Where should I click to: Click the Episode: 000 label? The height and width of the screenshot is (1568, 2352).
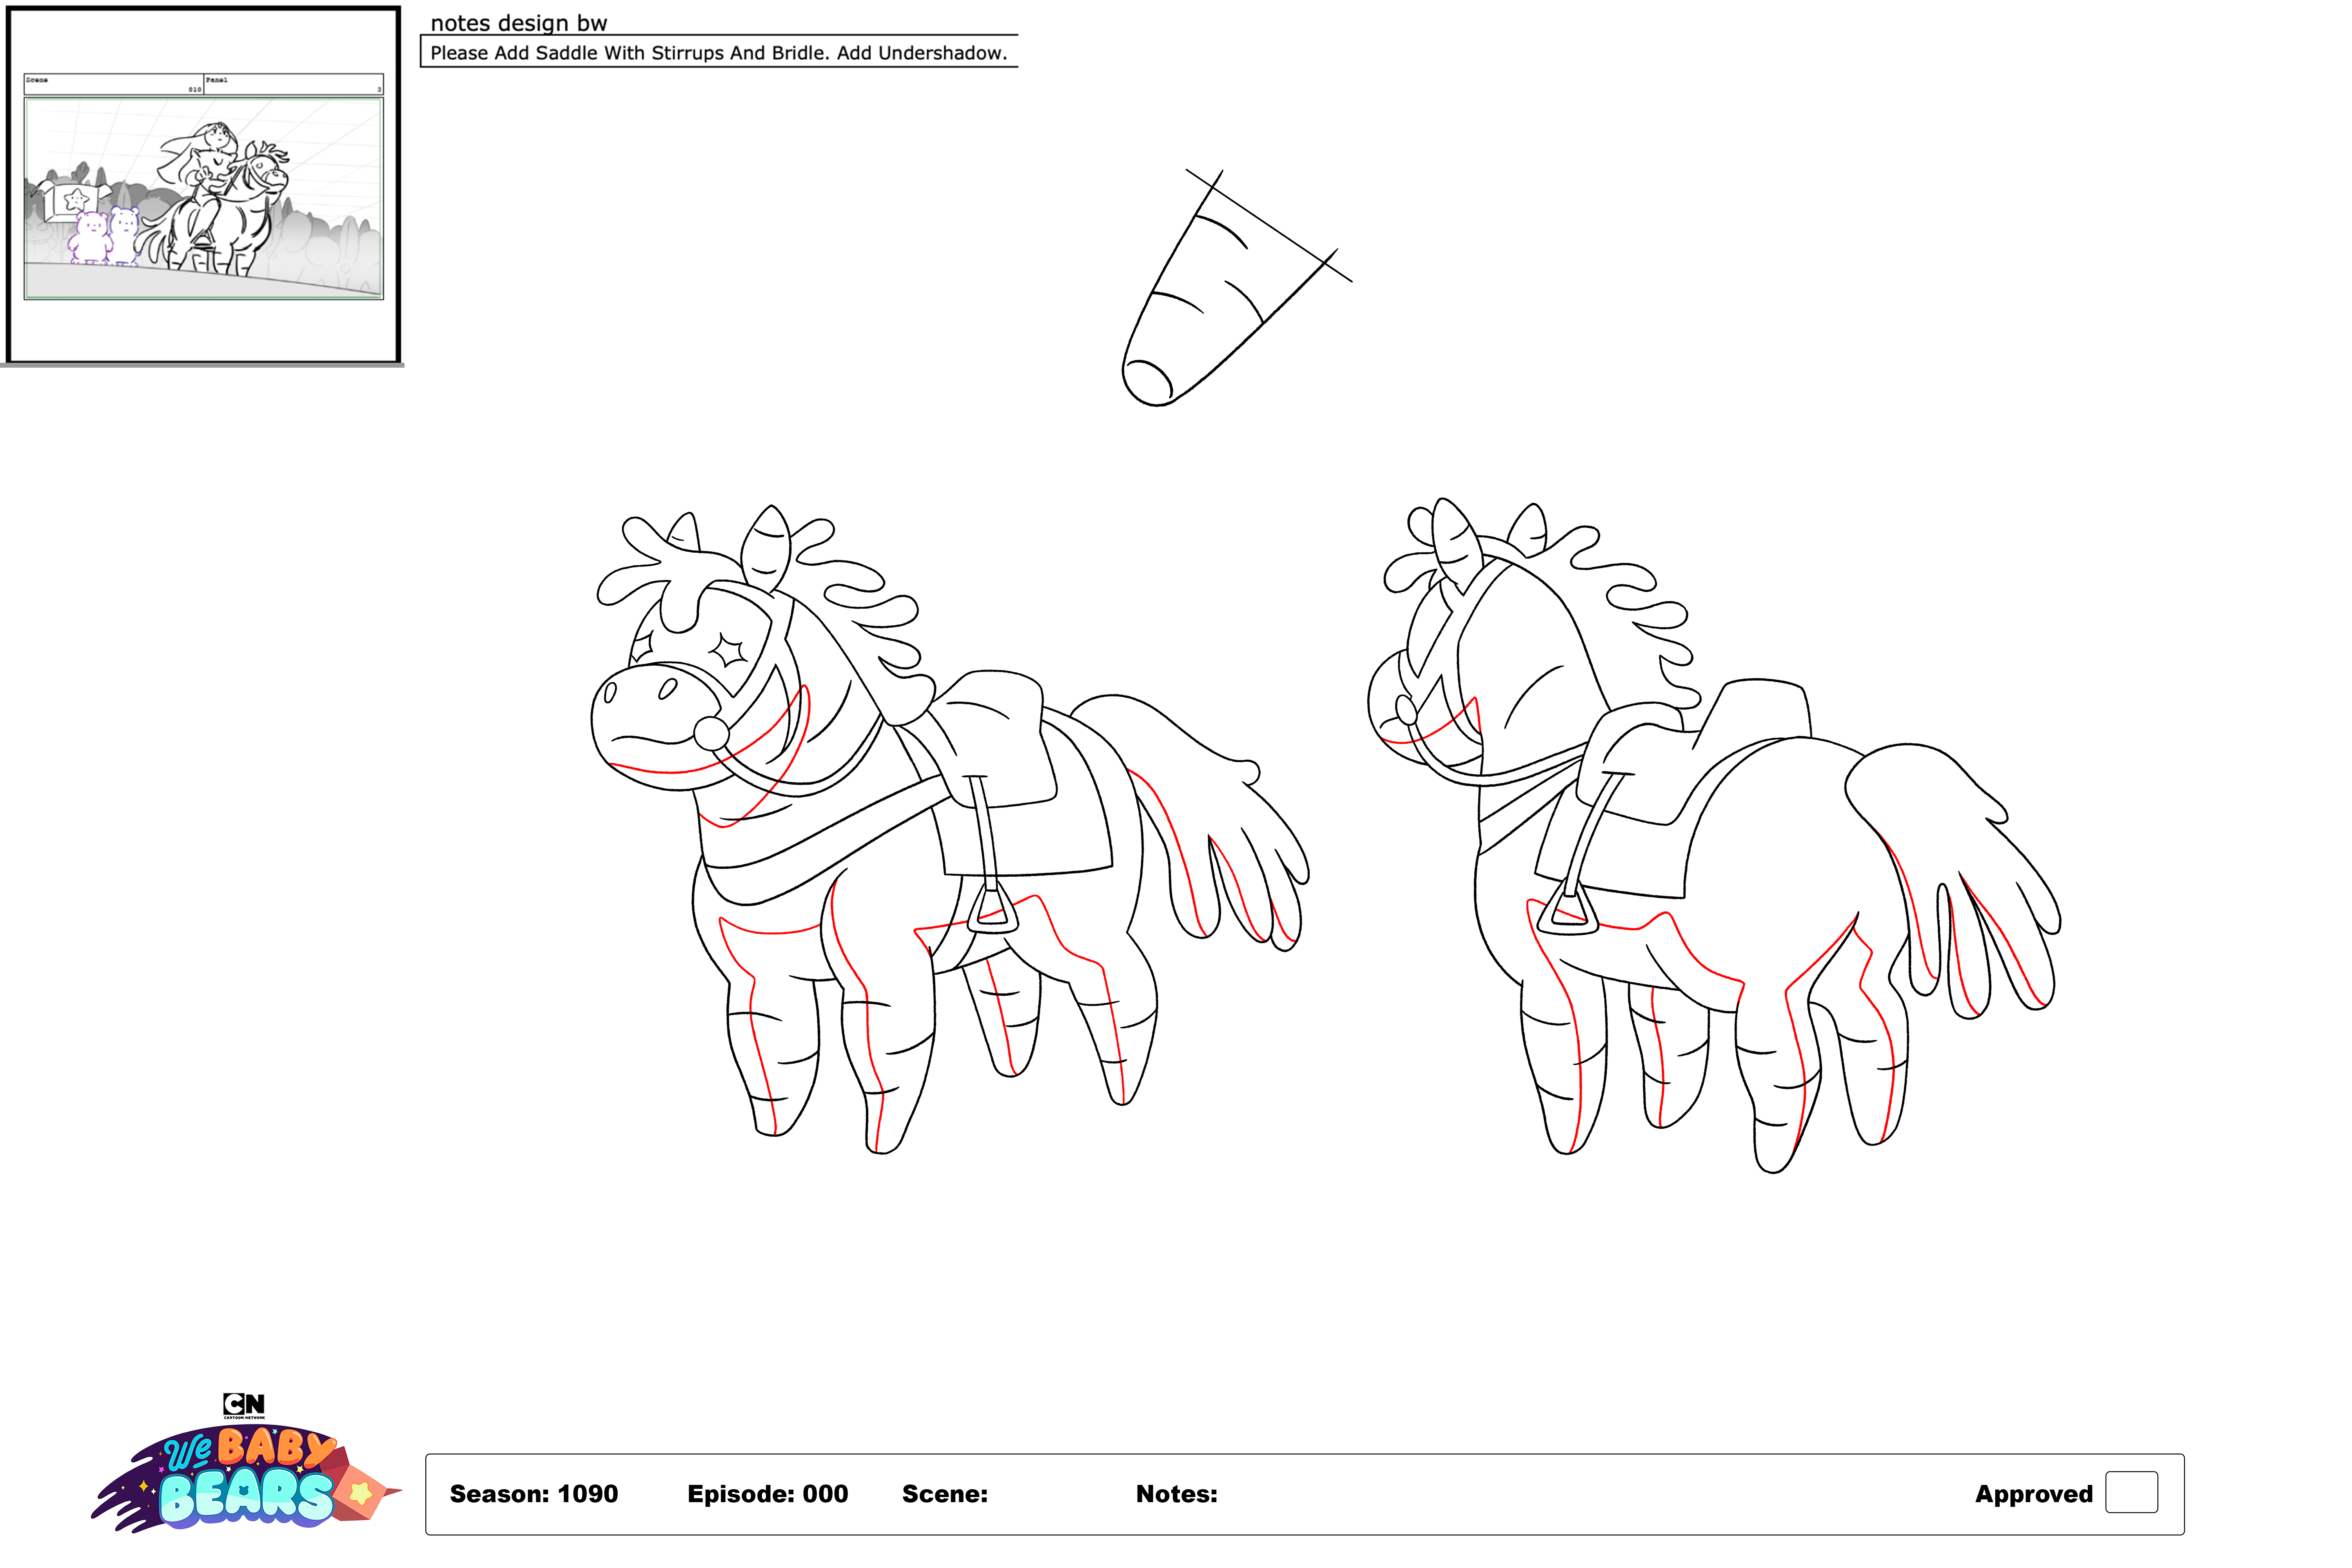coord(767,1494)
